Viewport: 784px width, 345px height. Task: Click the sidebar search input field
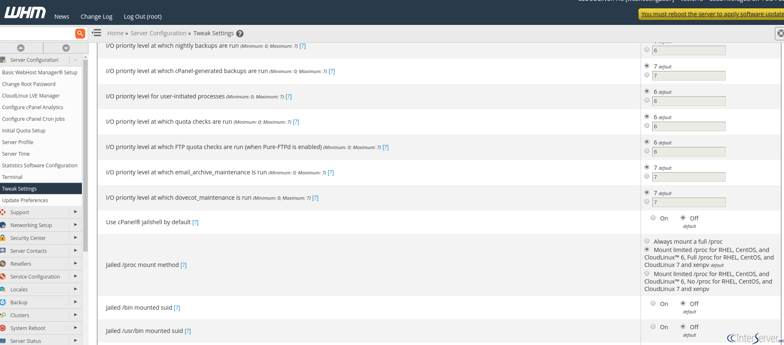(x=37, y=33)
